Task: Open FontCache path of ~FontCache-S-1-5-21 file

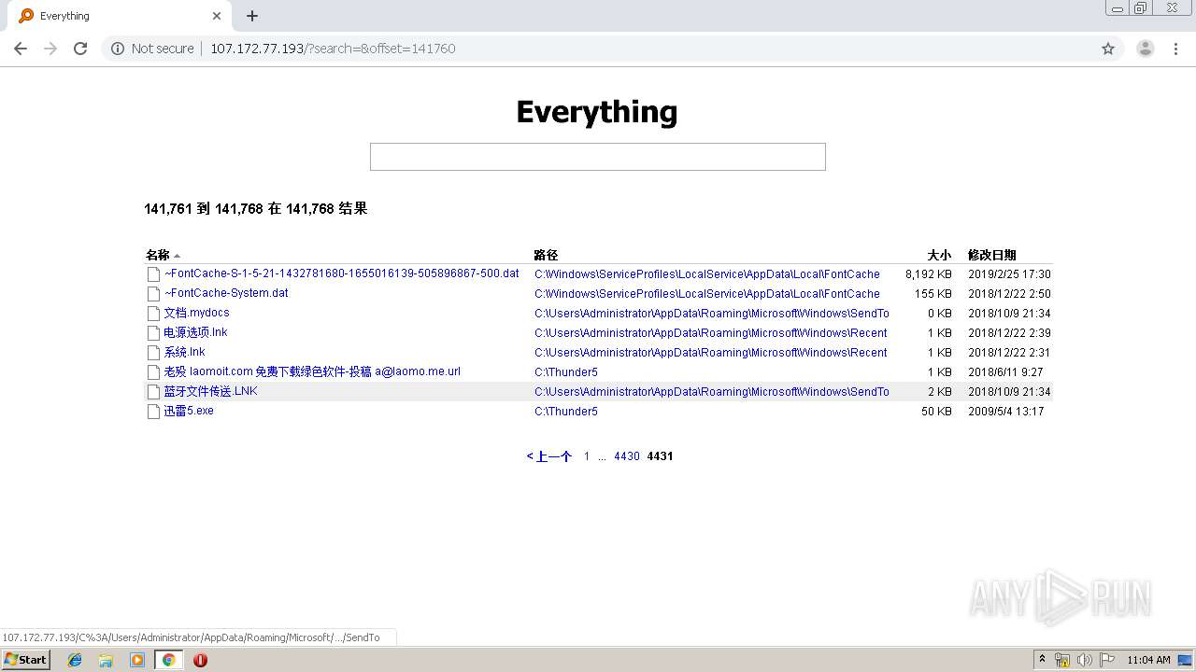Action: click(x=707, y=274)
